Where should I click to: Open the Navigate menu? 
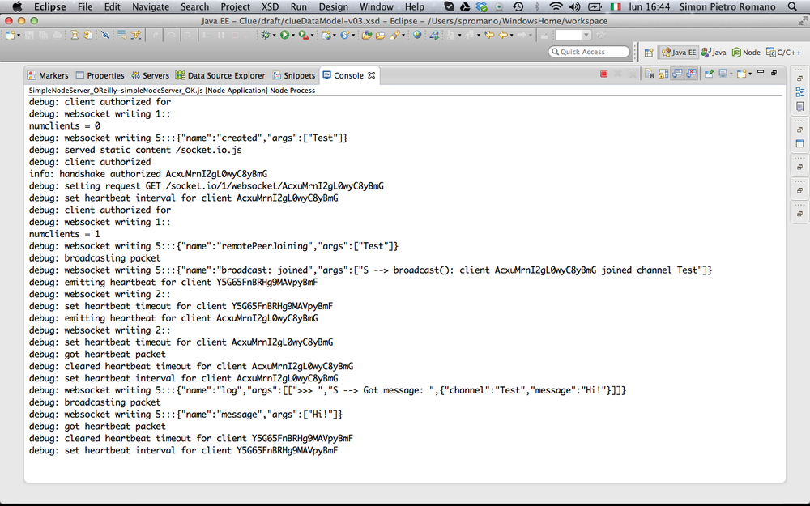point(151,6)
